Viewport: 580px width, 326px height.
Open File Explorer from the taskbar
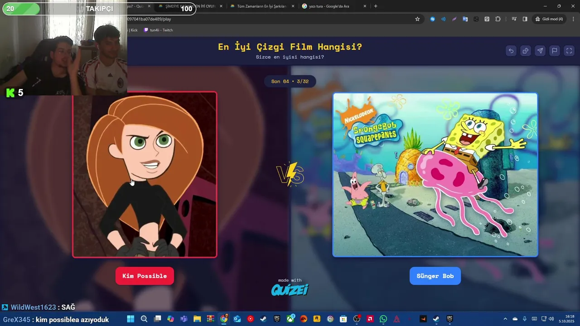pyautogui.click(x=197, y=319)
